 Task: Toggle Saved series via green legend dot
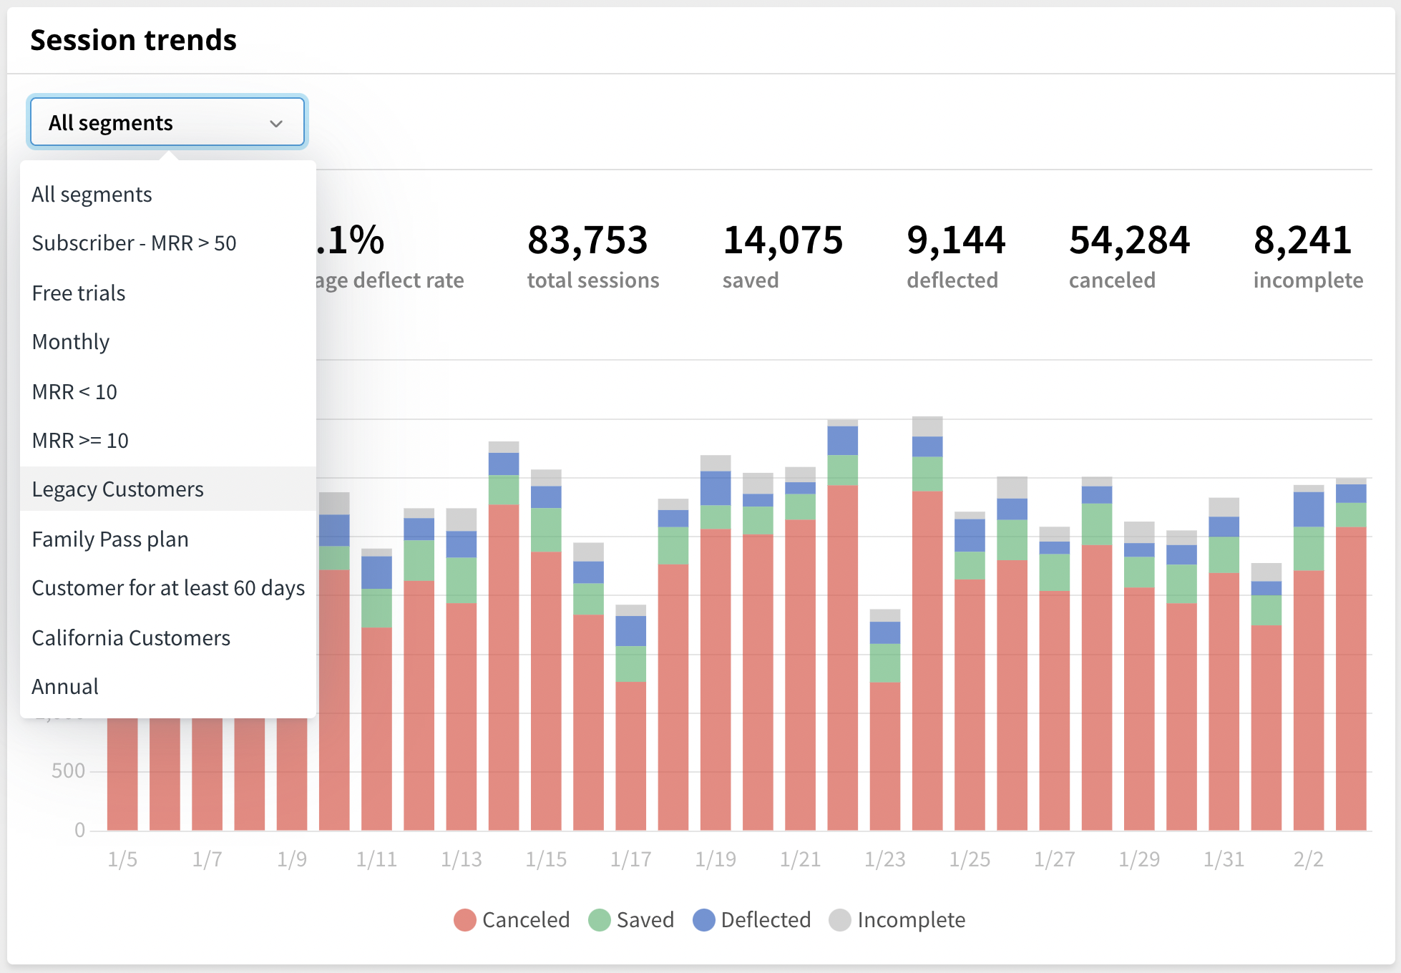coord(599,920)
